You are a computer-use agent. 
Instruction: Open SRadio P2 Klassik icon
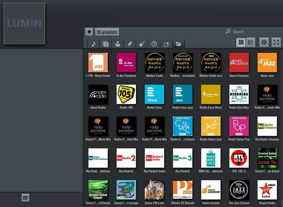click(x=183, y=190)
